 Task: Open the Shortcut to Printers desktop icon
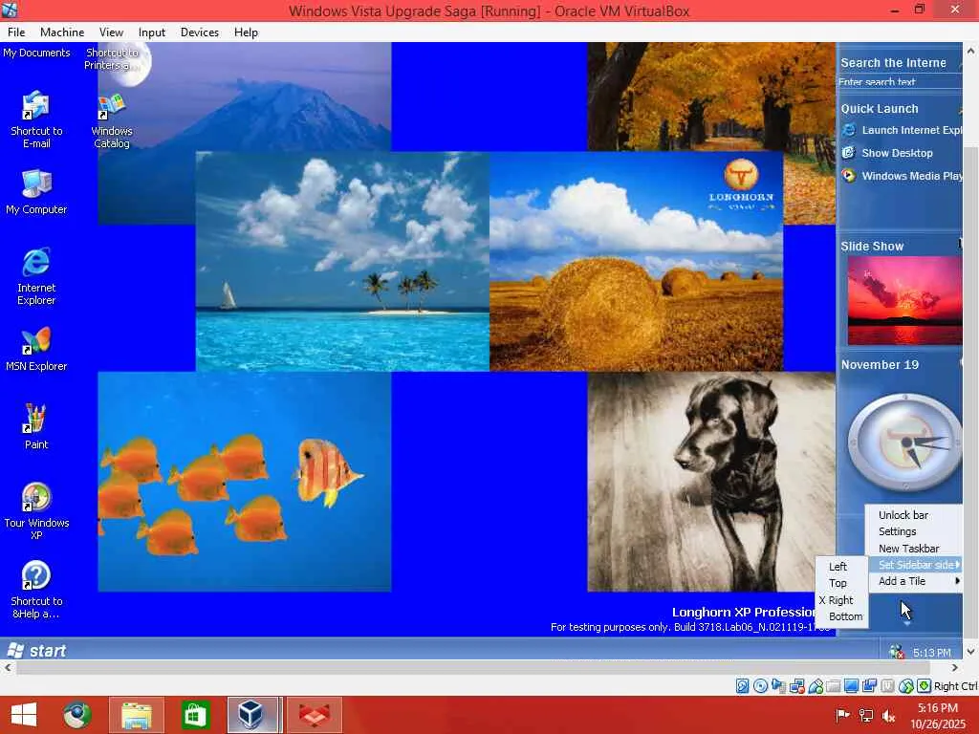point(112,58)
